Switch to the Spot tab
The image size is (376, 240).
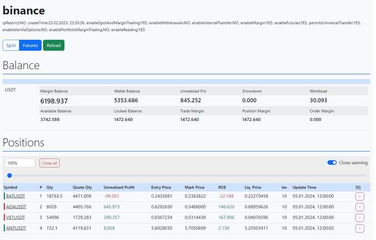point(11,46)
